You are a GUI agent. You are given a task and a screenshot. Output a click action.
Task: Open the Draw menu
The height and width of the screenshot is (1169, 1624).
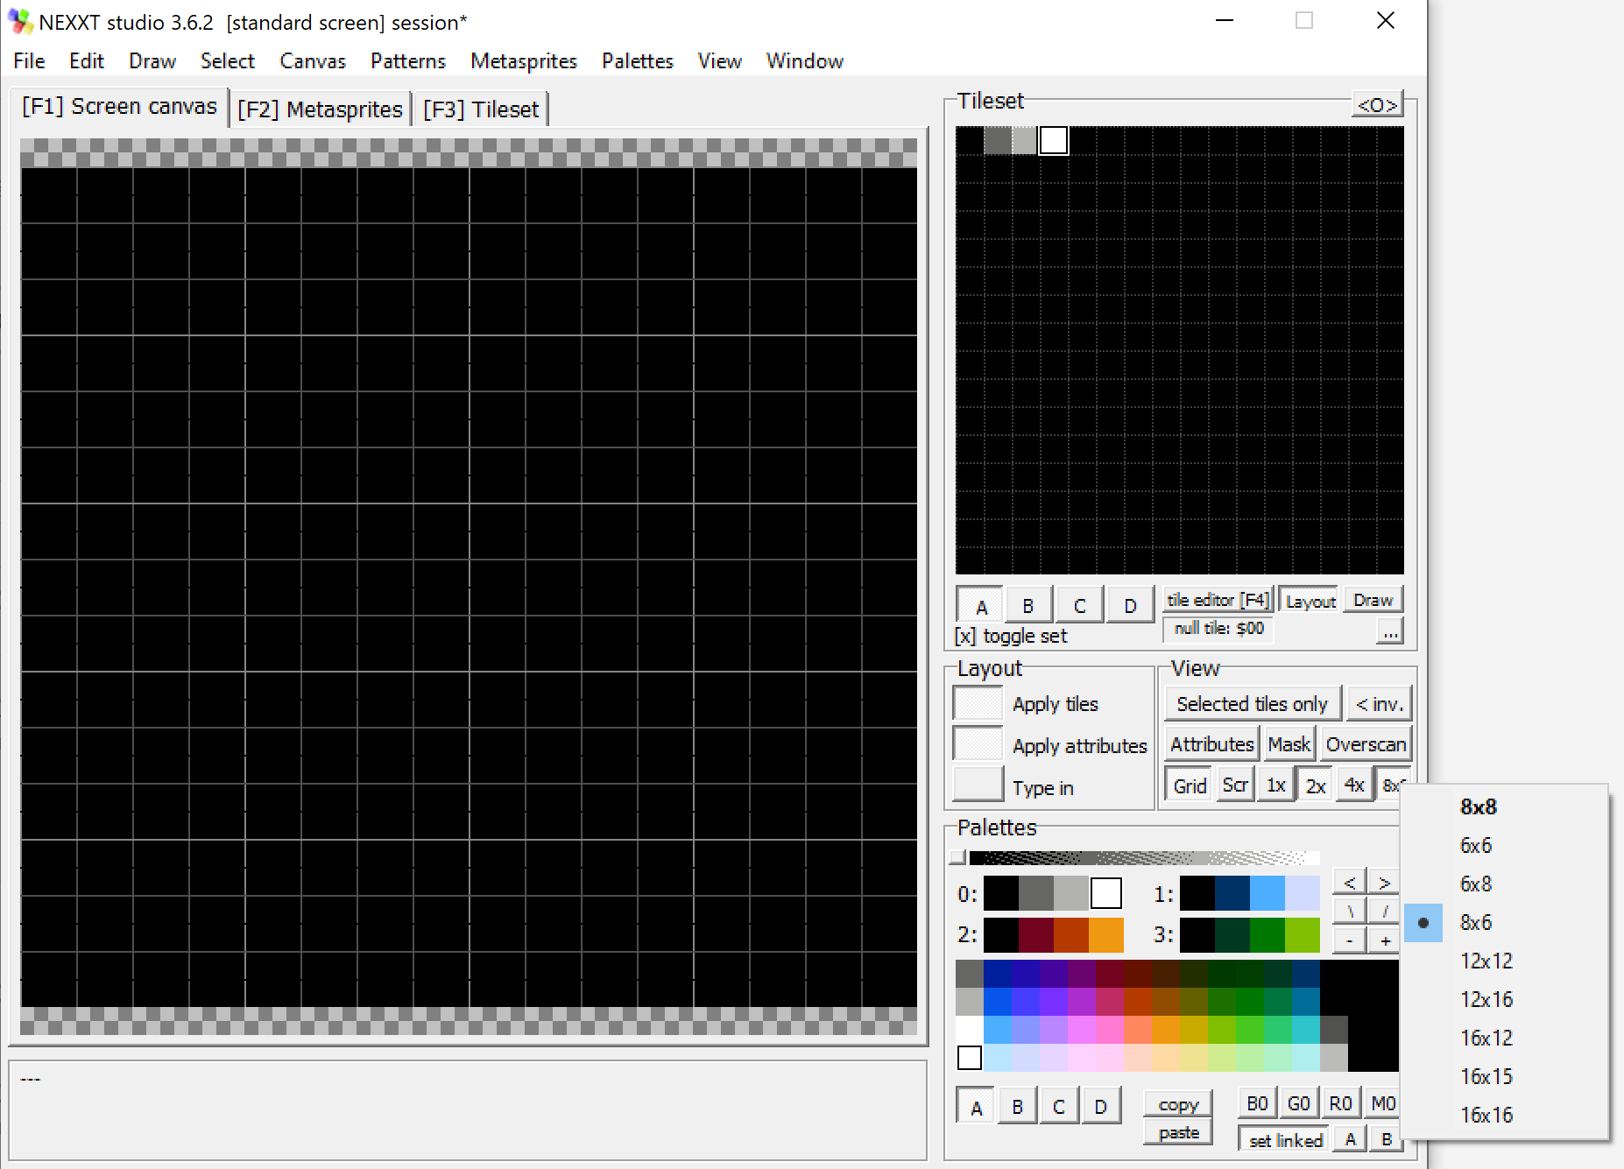click(152, 60)
